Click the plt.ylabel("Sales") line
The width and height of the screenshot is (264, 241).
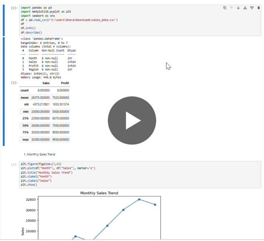point(36,181)
